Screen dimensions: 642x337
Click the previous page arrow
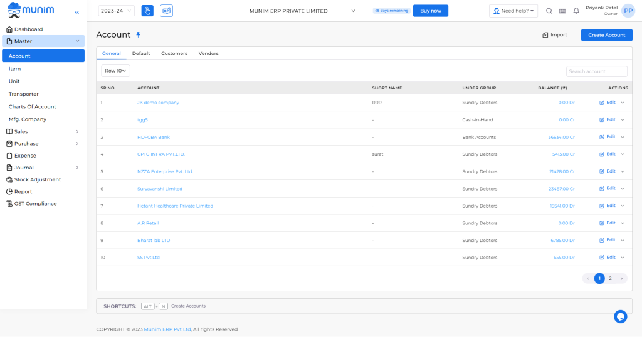coord(588,279)
